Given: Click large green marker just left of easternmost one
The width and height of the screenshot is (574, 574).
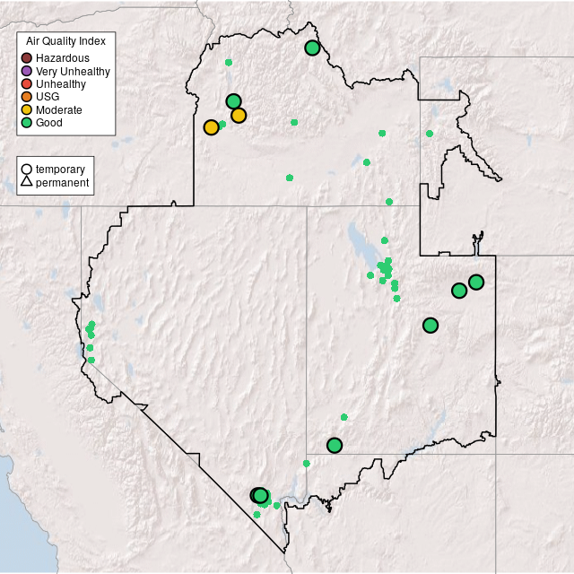Looking at the screenshot, I should coord(459,291).
